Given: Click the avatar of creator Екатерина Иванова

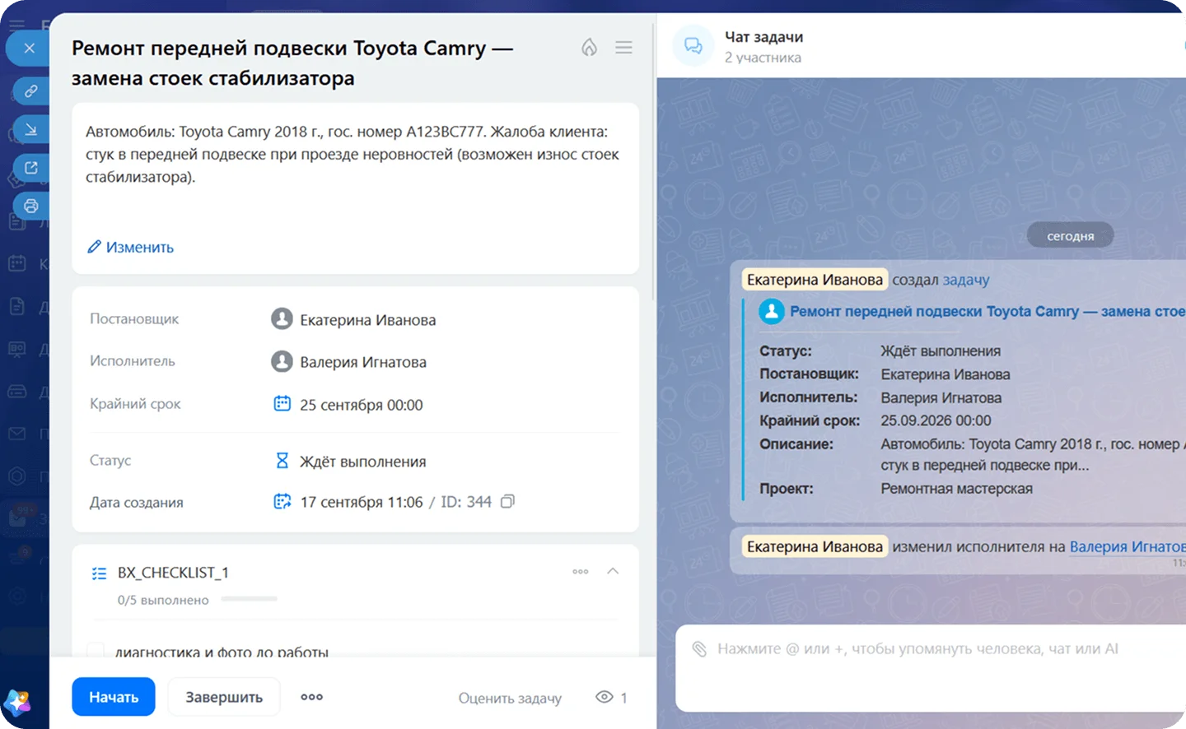Looking at the screenshot, I should [x=282, y=319].
